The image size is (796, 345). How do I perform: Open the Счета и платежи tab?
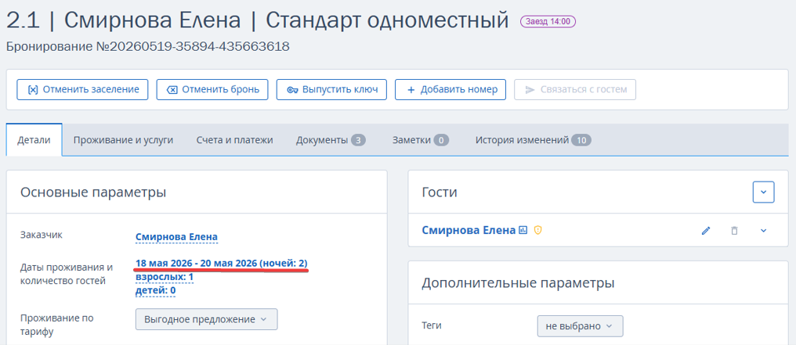tap(234, 140)
